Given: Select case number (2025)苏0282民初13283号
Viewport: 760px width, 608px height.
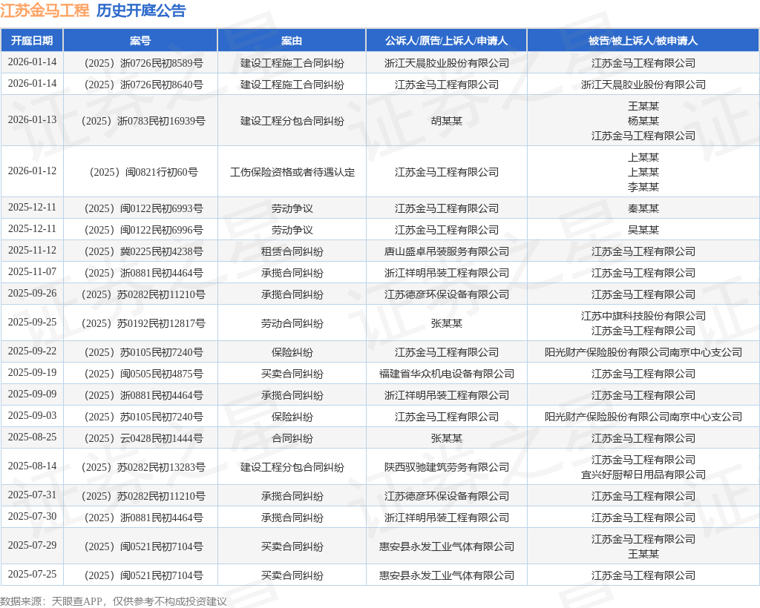Looking at the screenshot, I should [143, 467].
